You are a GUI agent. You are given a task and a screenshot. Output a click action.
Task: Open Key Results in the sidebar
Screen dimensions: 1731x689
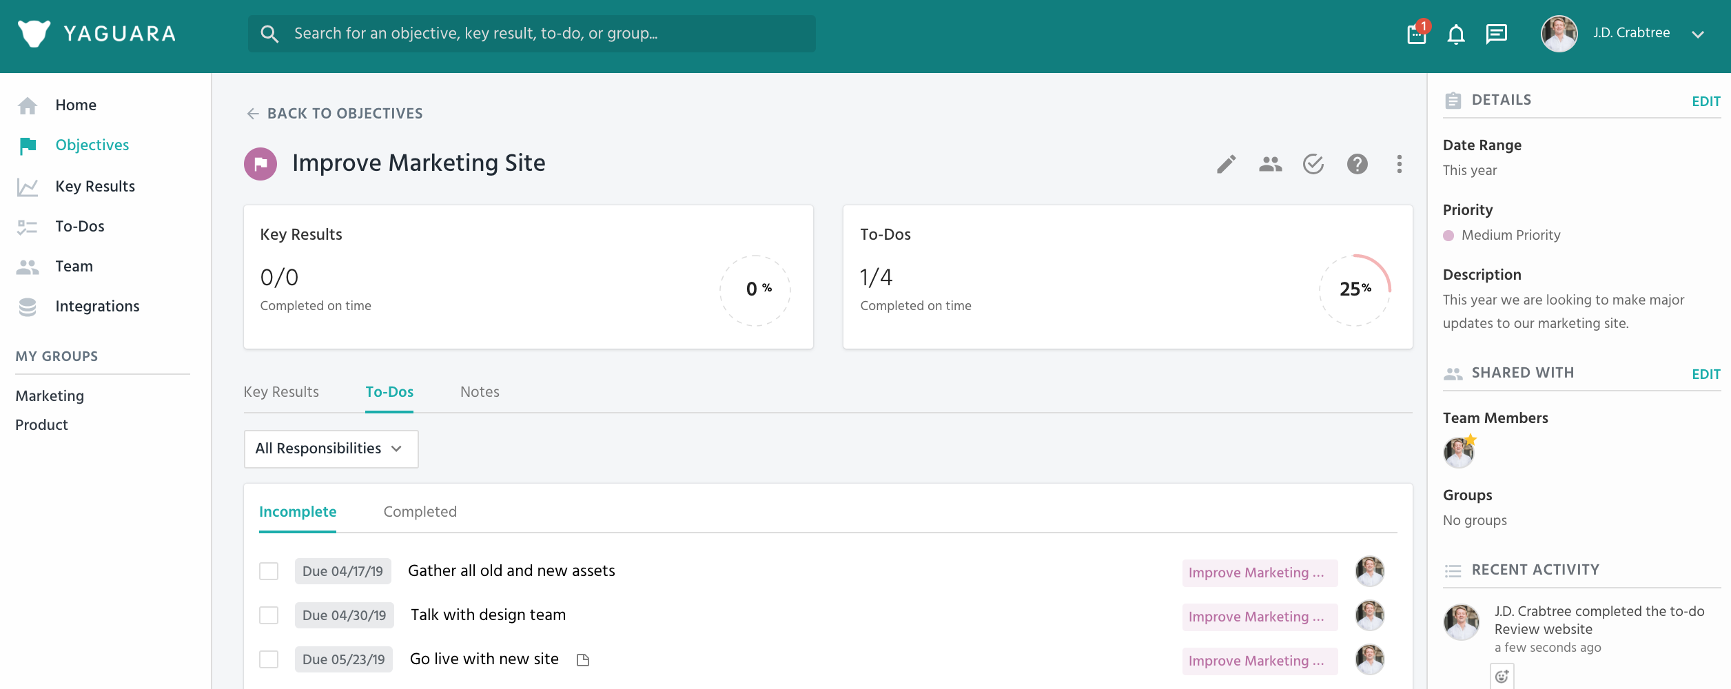[x=95, y=187]
